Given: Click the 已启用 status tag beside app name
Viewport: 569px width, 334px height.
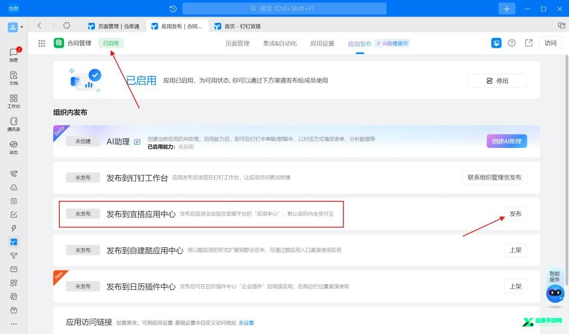Looking at the screenshot, I should coord(111,43).
